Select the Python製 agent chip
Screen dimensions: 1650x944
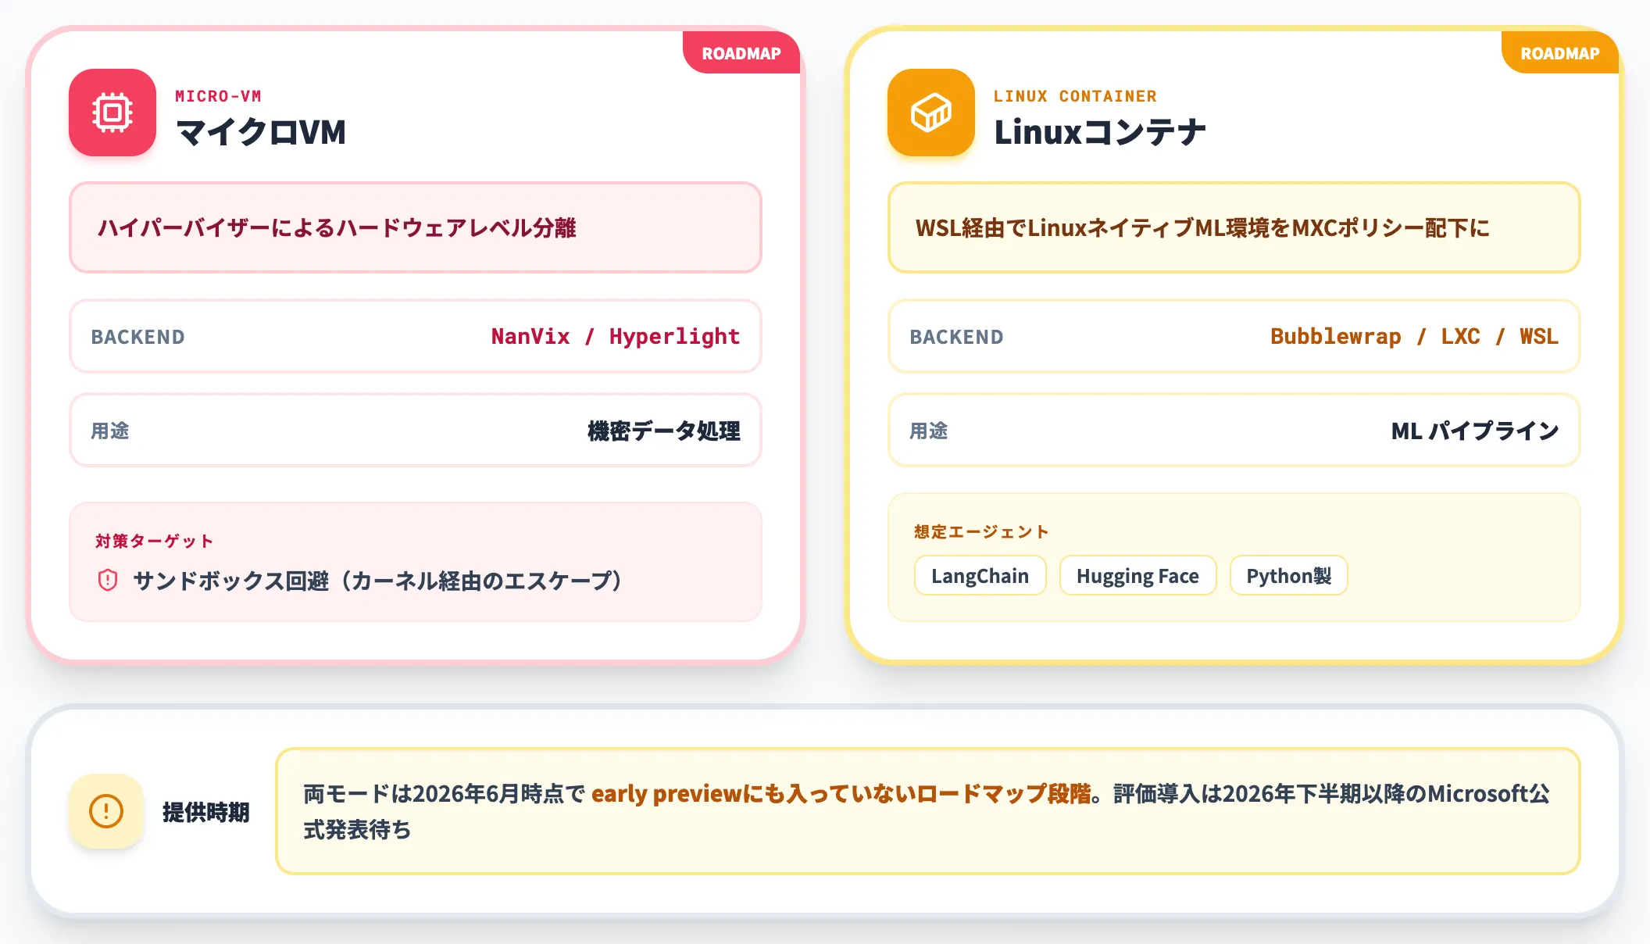pyautogui.click(x=1288, y=576)
